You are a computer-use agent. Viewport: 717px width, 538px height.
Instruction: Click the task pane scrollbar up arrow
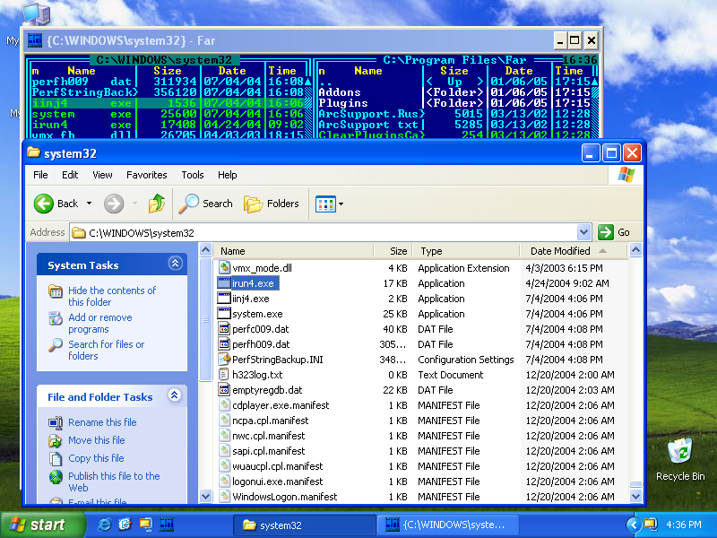point(206,250)
